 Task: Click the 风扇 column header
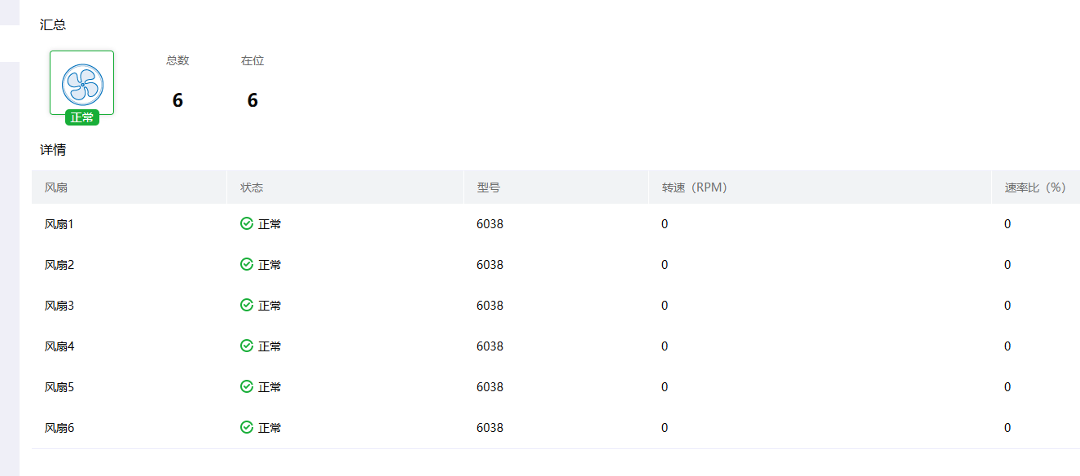point(56,187)
